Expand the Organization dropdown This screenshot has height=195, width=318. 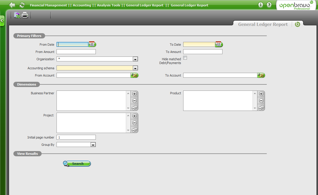pos(135,59)
